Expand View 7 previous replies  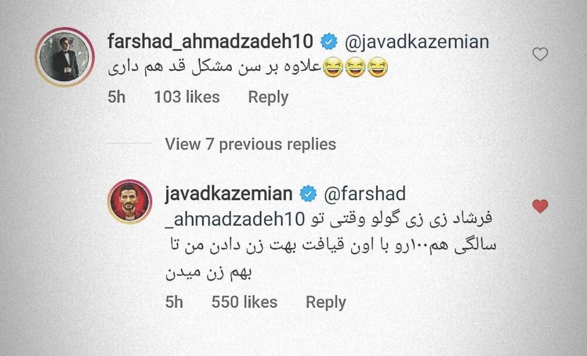pos(251,144)
